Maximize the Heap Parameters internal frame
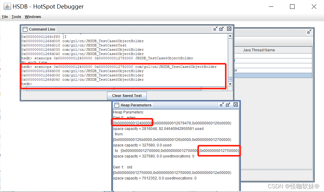 point(228,105)
